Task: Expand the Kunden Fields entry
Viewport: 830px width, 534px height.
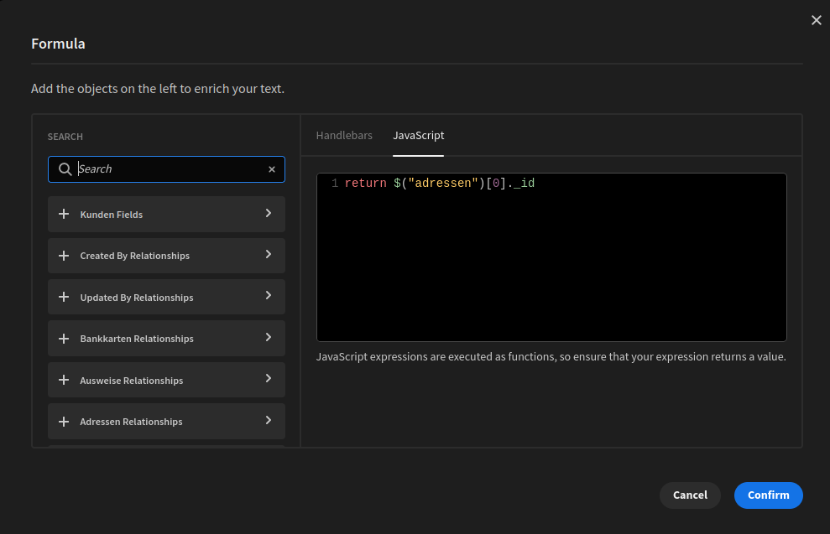Action: pyautogui.click(x=269, y=214)
